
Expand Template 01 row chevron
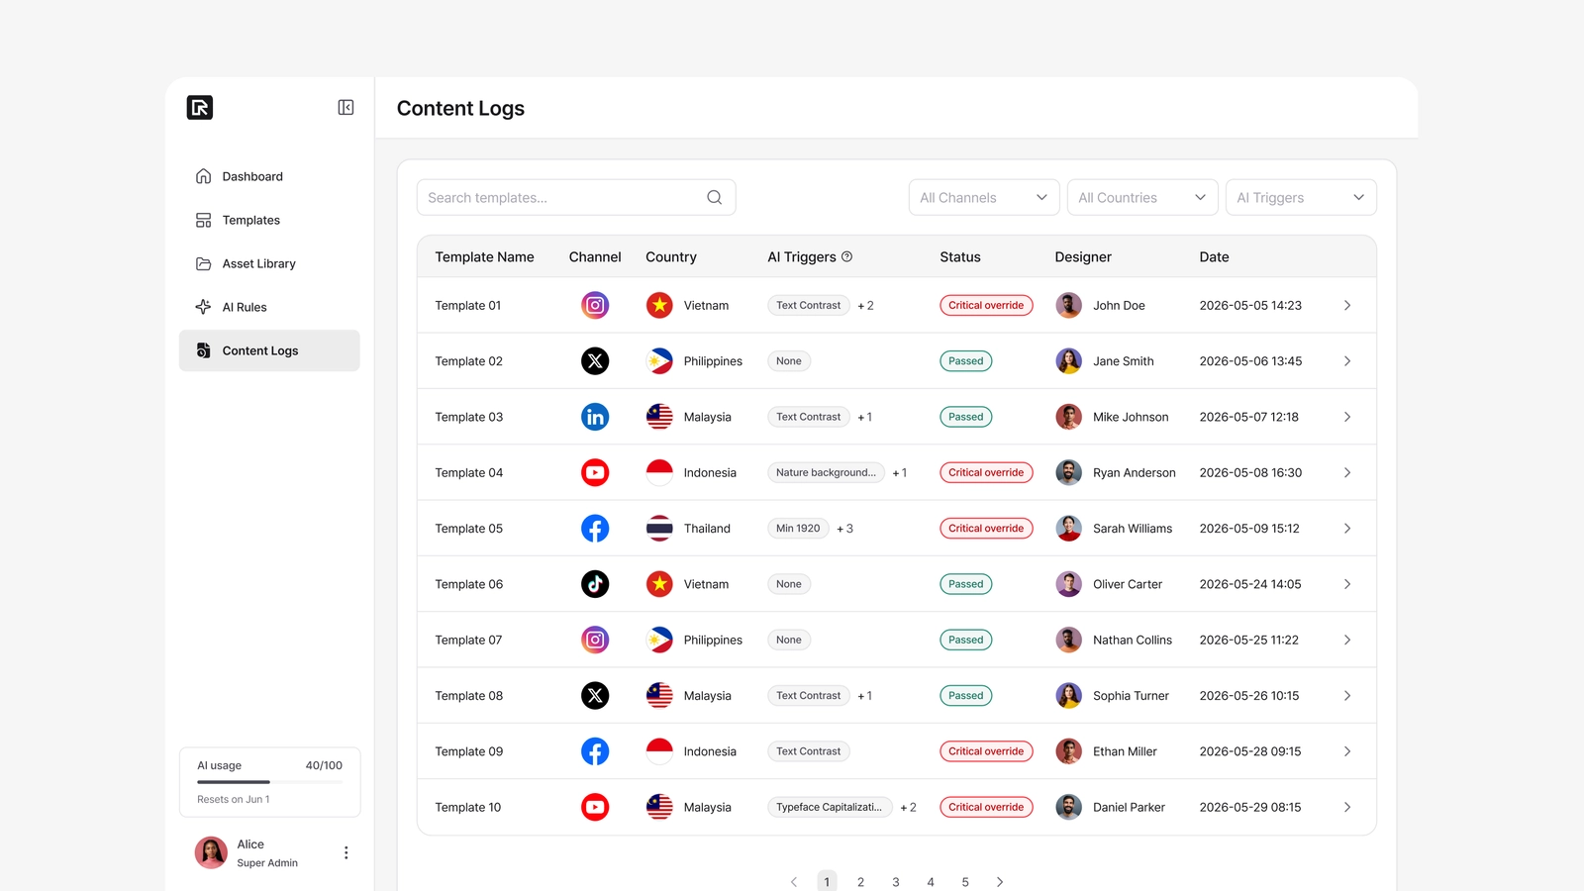pos(1347,305)
